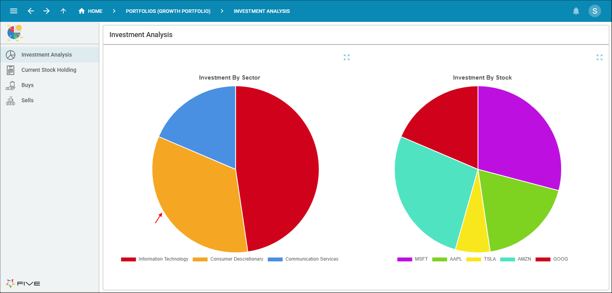This screenshot has width=612, height=293.
Task: Open the Sells menu item
Action: click(x=27, y=100)
